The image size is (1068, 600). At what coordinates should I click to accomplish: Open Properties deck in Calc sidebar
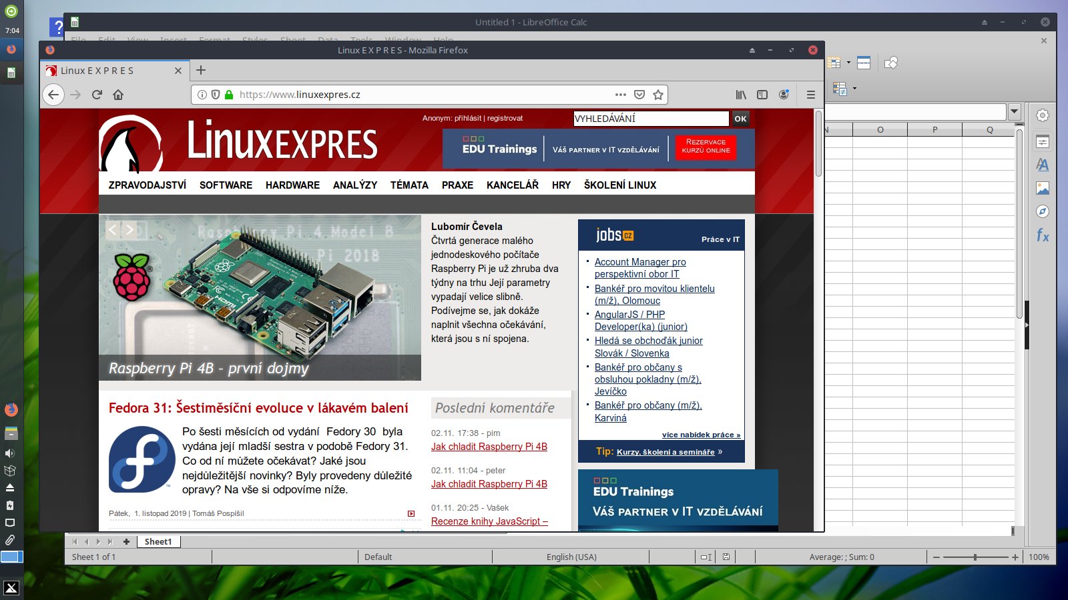tap(1043, 141)
